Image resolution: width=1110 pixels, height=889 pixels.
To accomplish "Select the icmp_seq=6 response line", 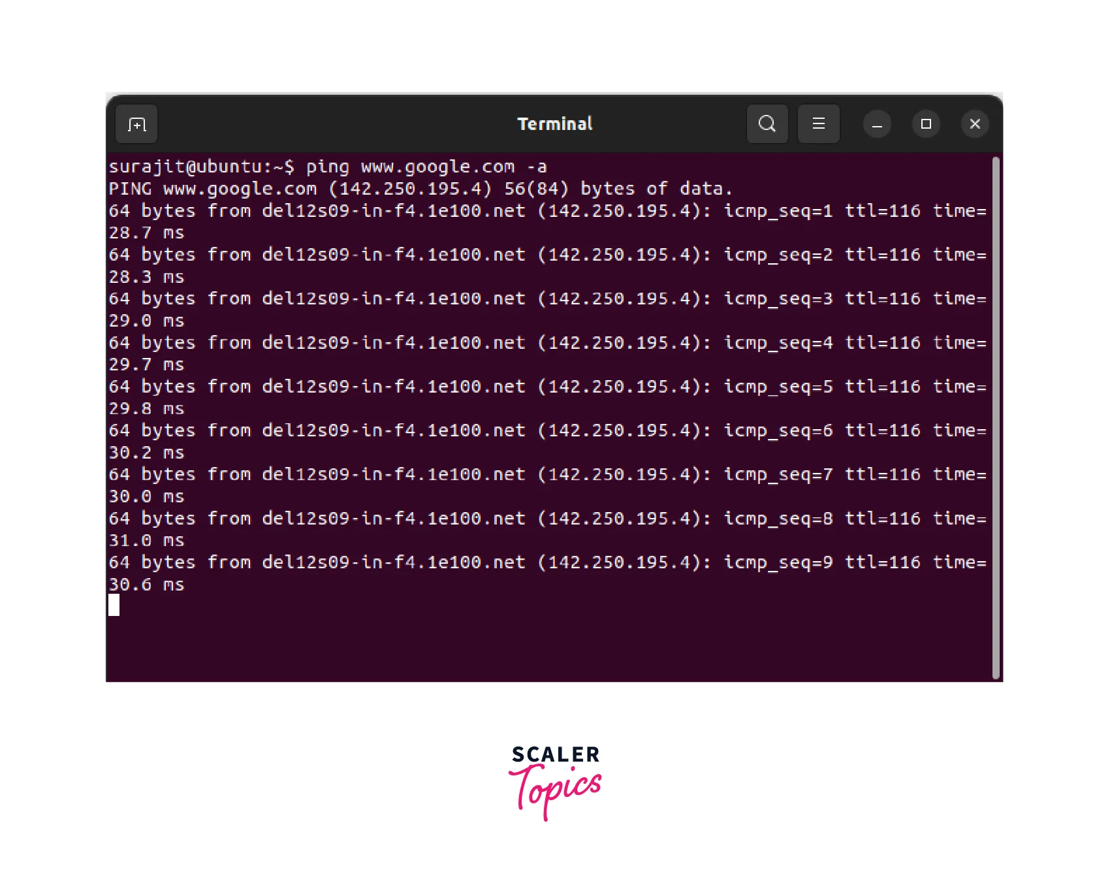I will pos(547,441).
